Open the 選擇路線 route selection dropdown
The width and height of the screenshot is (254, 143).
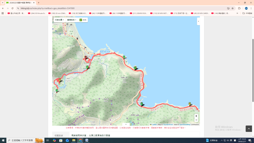click(72, 20)
